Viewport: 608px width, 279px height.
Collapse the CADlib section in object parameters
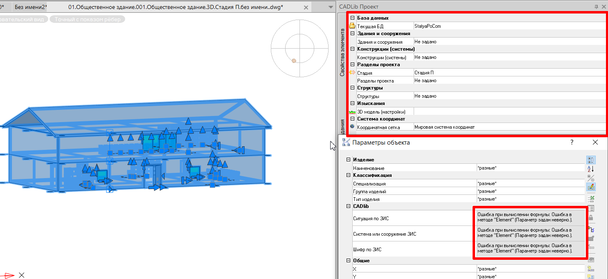[x=349, y=206]
